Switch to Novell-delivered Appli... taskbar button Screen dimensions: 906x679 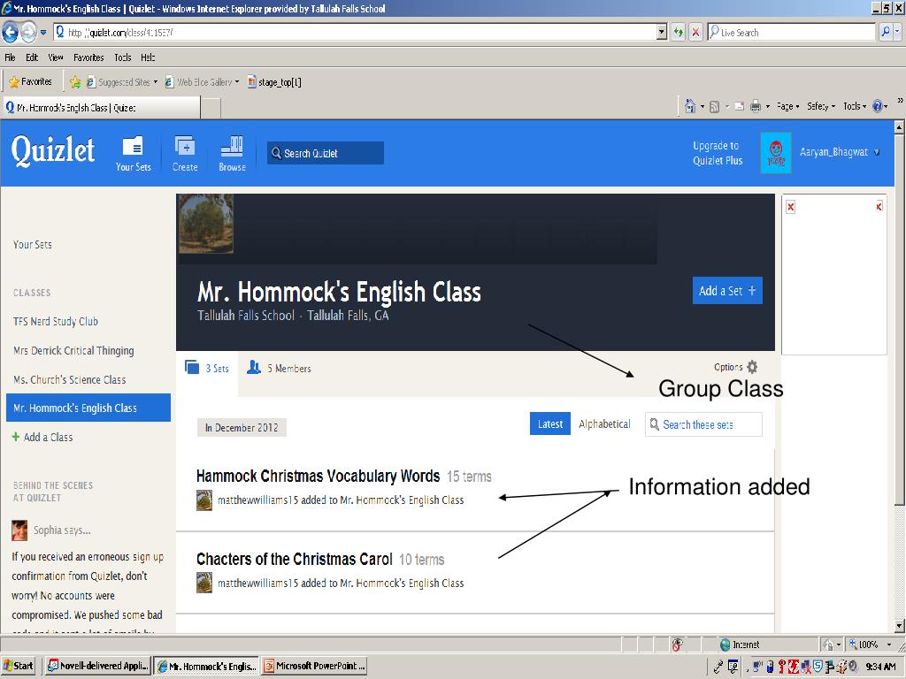coord(98,666)
